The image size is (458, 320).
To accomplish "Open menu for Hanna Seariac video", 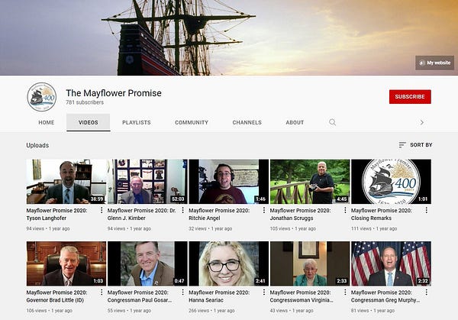I will tap(264, 293).
